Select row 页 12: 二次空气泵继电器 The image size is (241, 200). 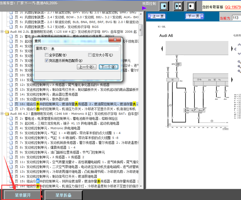(76, 167)
